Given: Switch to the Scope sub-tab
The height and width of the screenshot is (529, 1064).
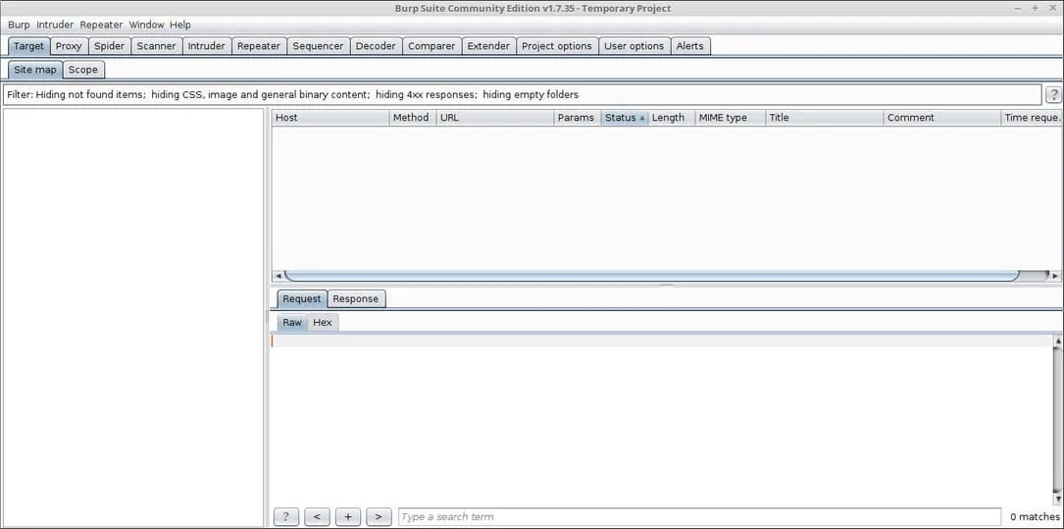Looking at the screenshot, I should (x=83, y=70).
